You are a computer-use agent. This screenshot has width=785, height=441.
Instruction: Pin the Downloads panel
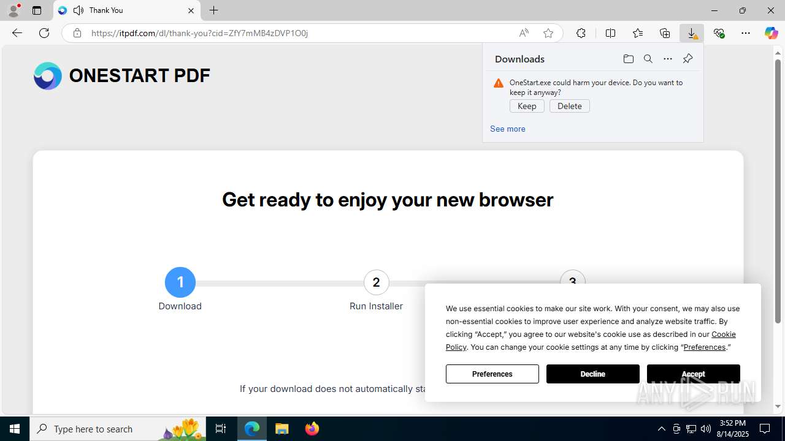(687, 59)
